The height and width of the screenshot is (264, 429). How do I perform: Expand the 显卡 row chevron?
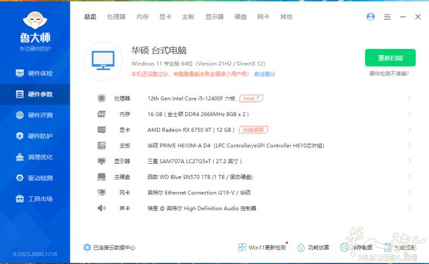(409, 130)
